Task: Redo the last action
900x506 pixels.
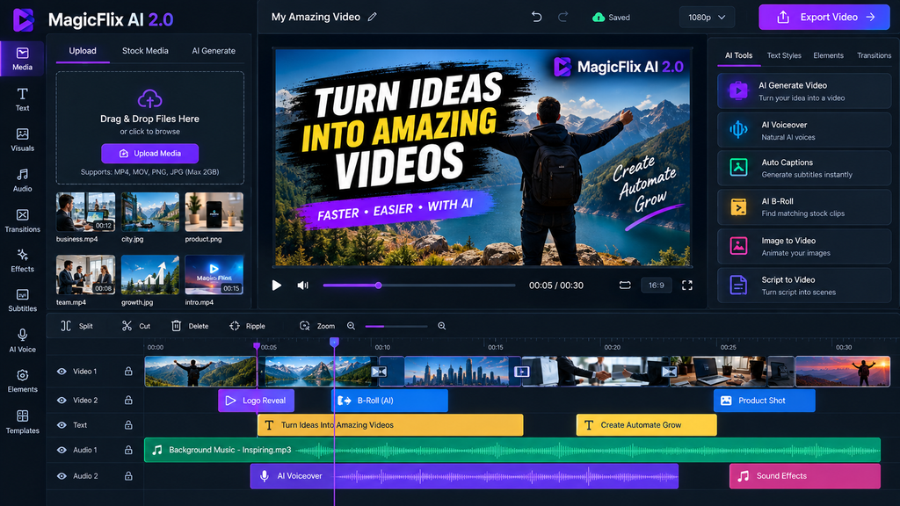Action: tap(563, 18)
